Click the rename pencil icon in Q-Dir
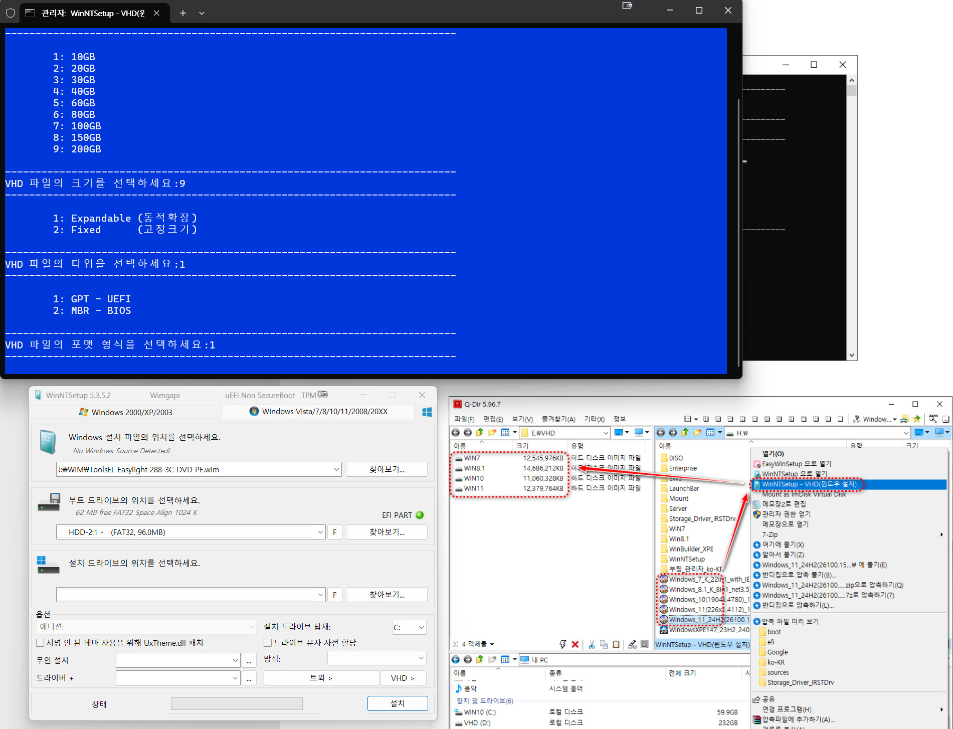The image size is (953, 729). point(632,644)
